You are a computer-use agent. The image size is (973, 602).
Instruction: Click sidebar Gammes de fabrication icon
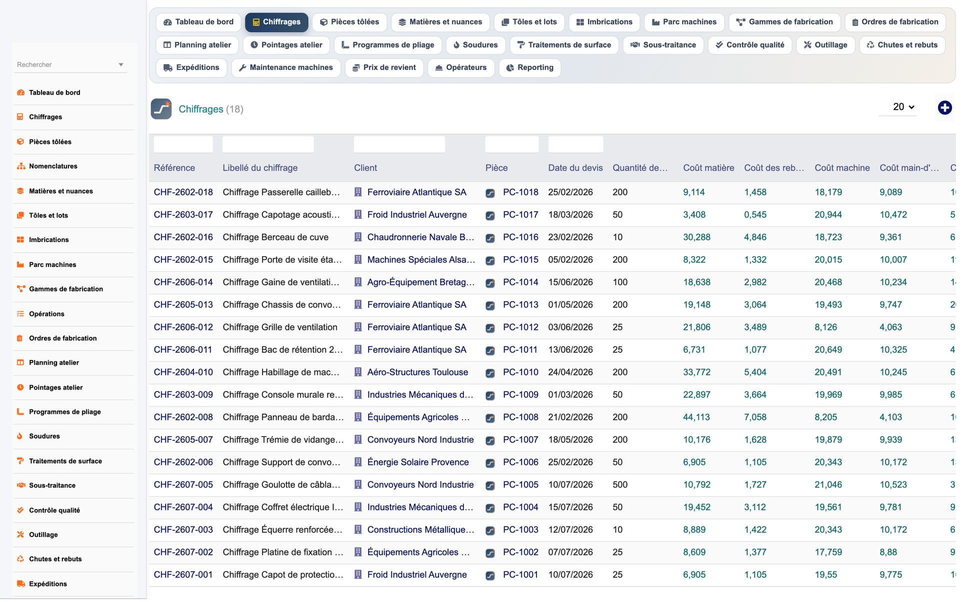coord(20,289)
